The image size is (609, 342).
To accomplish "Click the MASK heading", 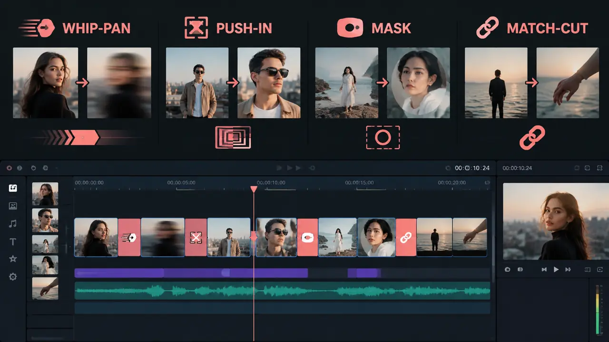I will pyautogui.click(x=392, y=28).
